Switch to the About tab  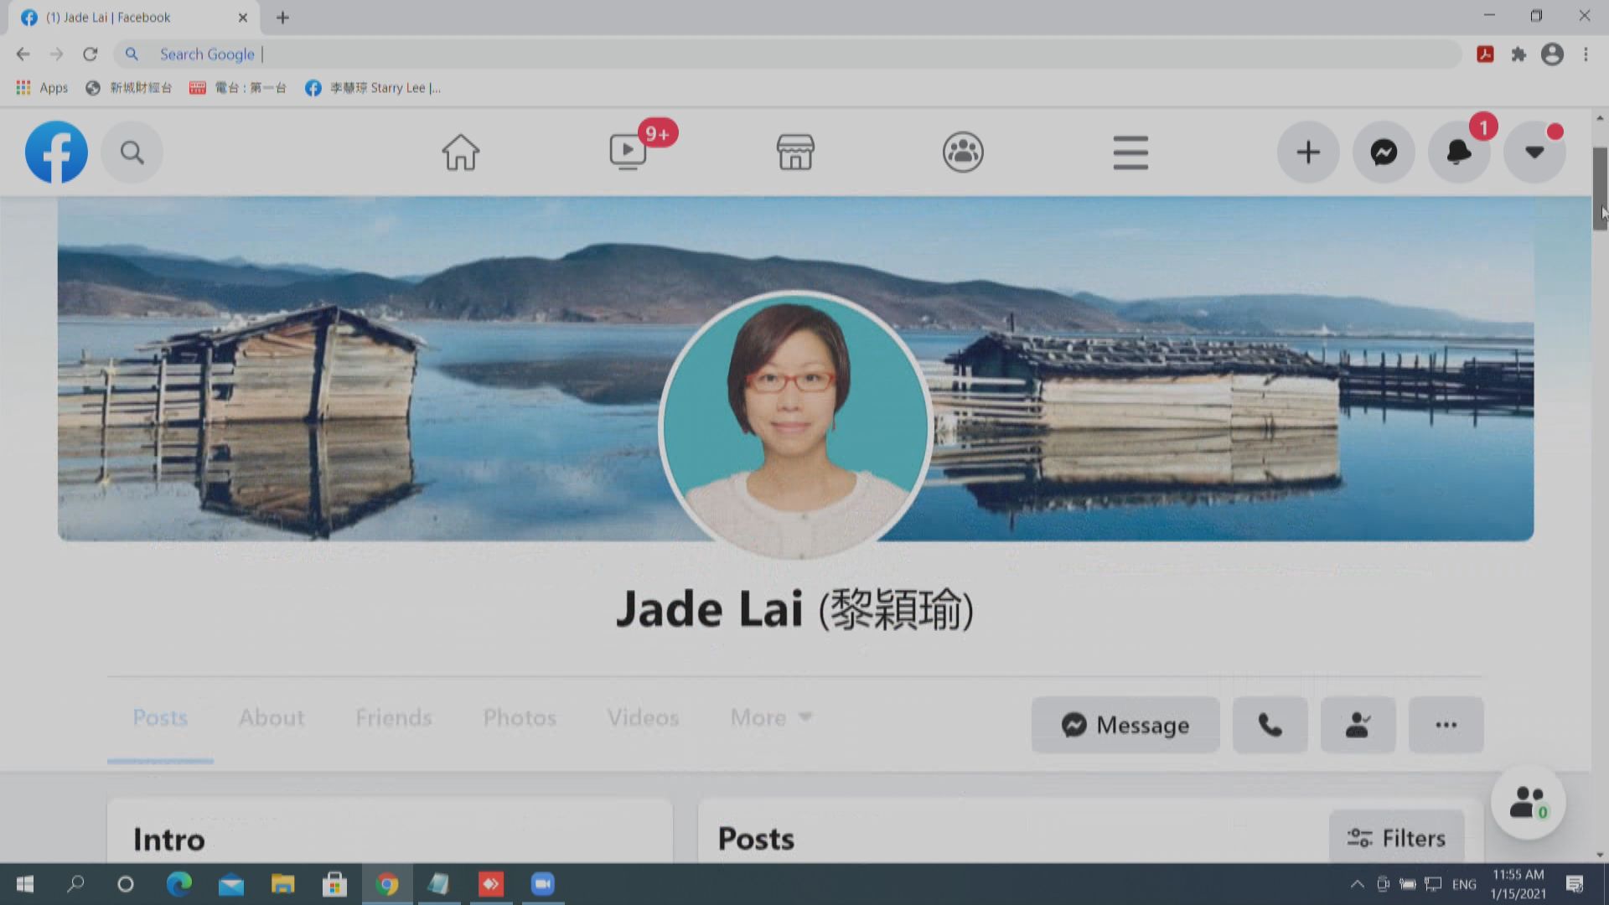click(271, 718)
